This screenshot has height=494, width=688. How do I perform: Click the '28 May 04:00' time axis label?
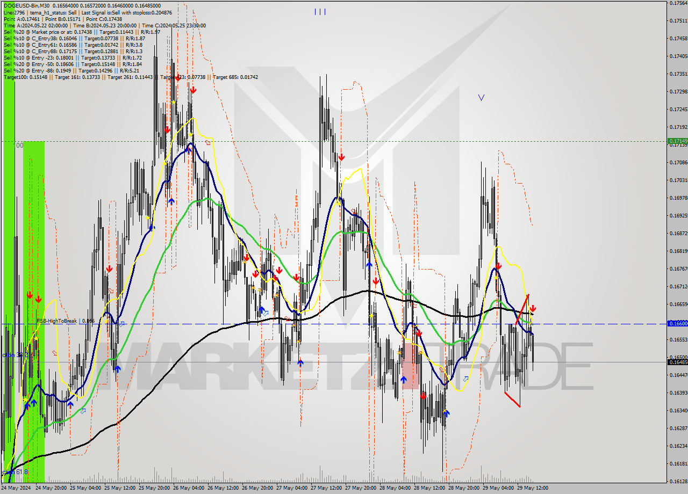click(396, 488)
